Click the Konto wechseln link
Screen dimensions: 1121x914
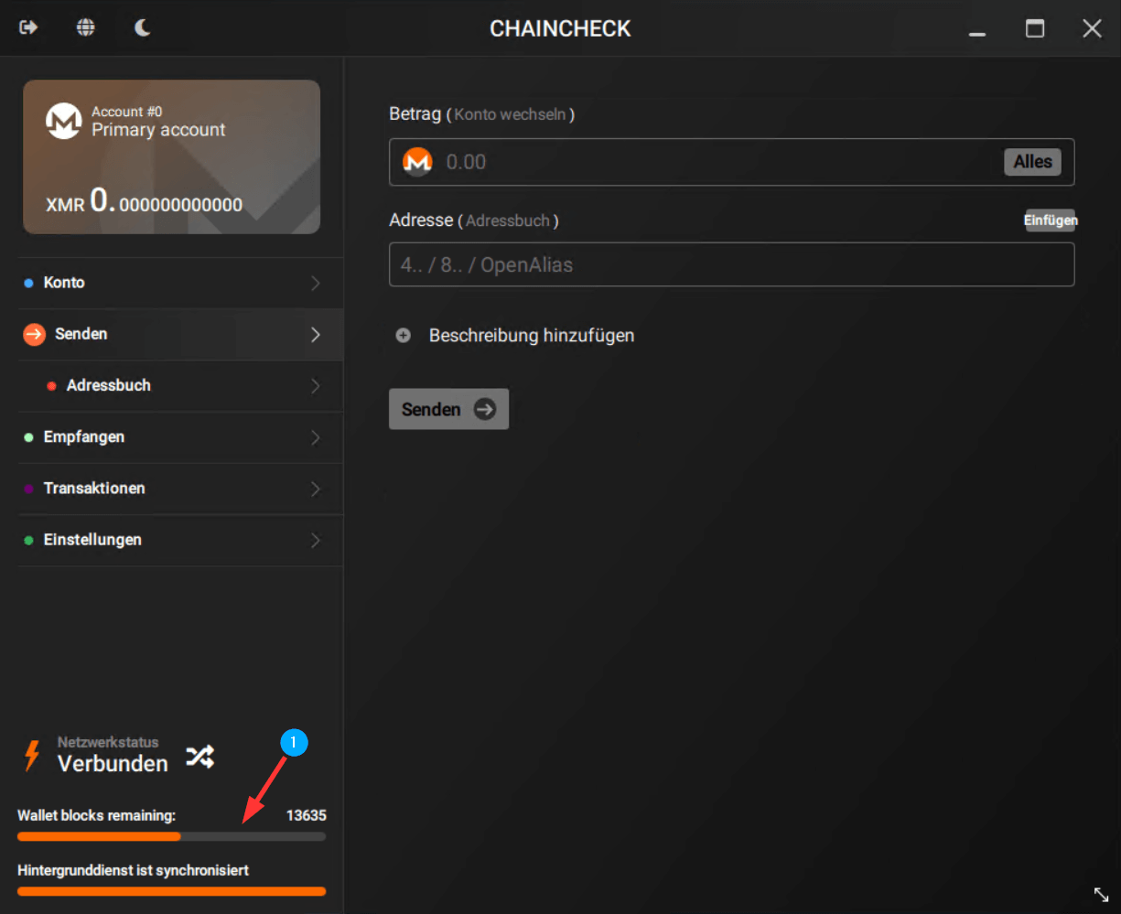click(510, 114)
